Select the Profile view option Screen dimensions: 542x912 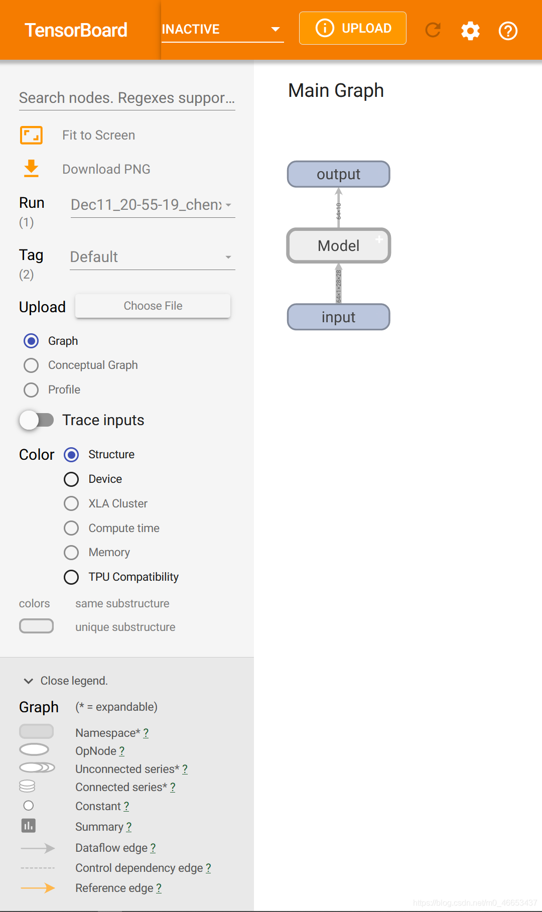tap(31, 390)
